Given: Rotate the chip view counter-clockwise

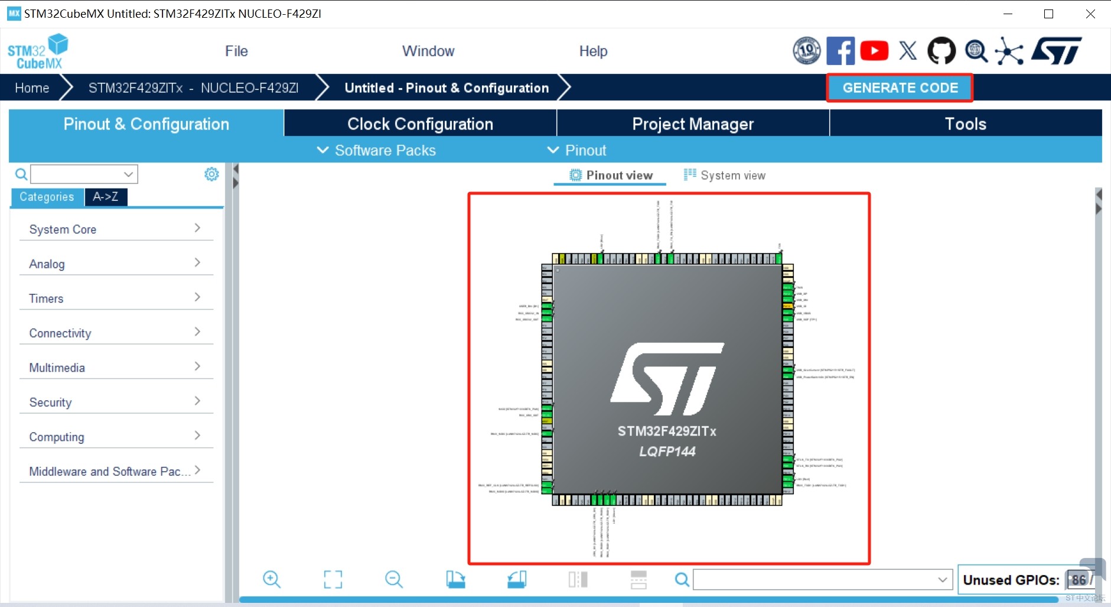Looking at the screenshot, I should click(x=517, y=579).
